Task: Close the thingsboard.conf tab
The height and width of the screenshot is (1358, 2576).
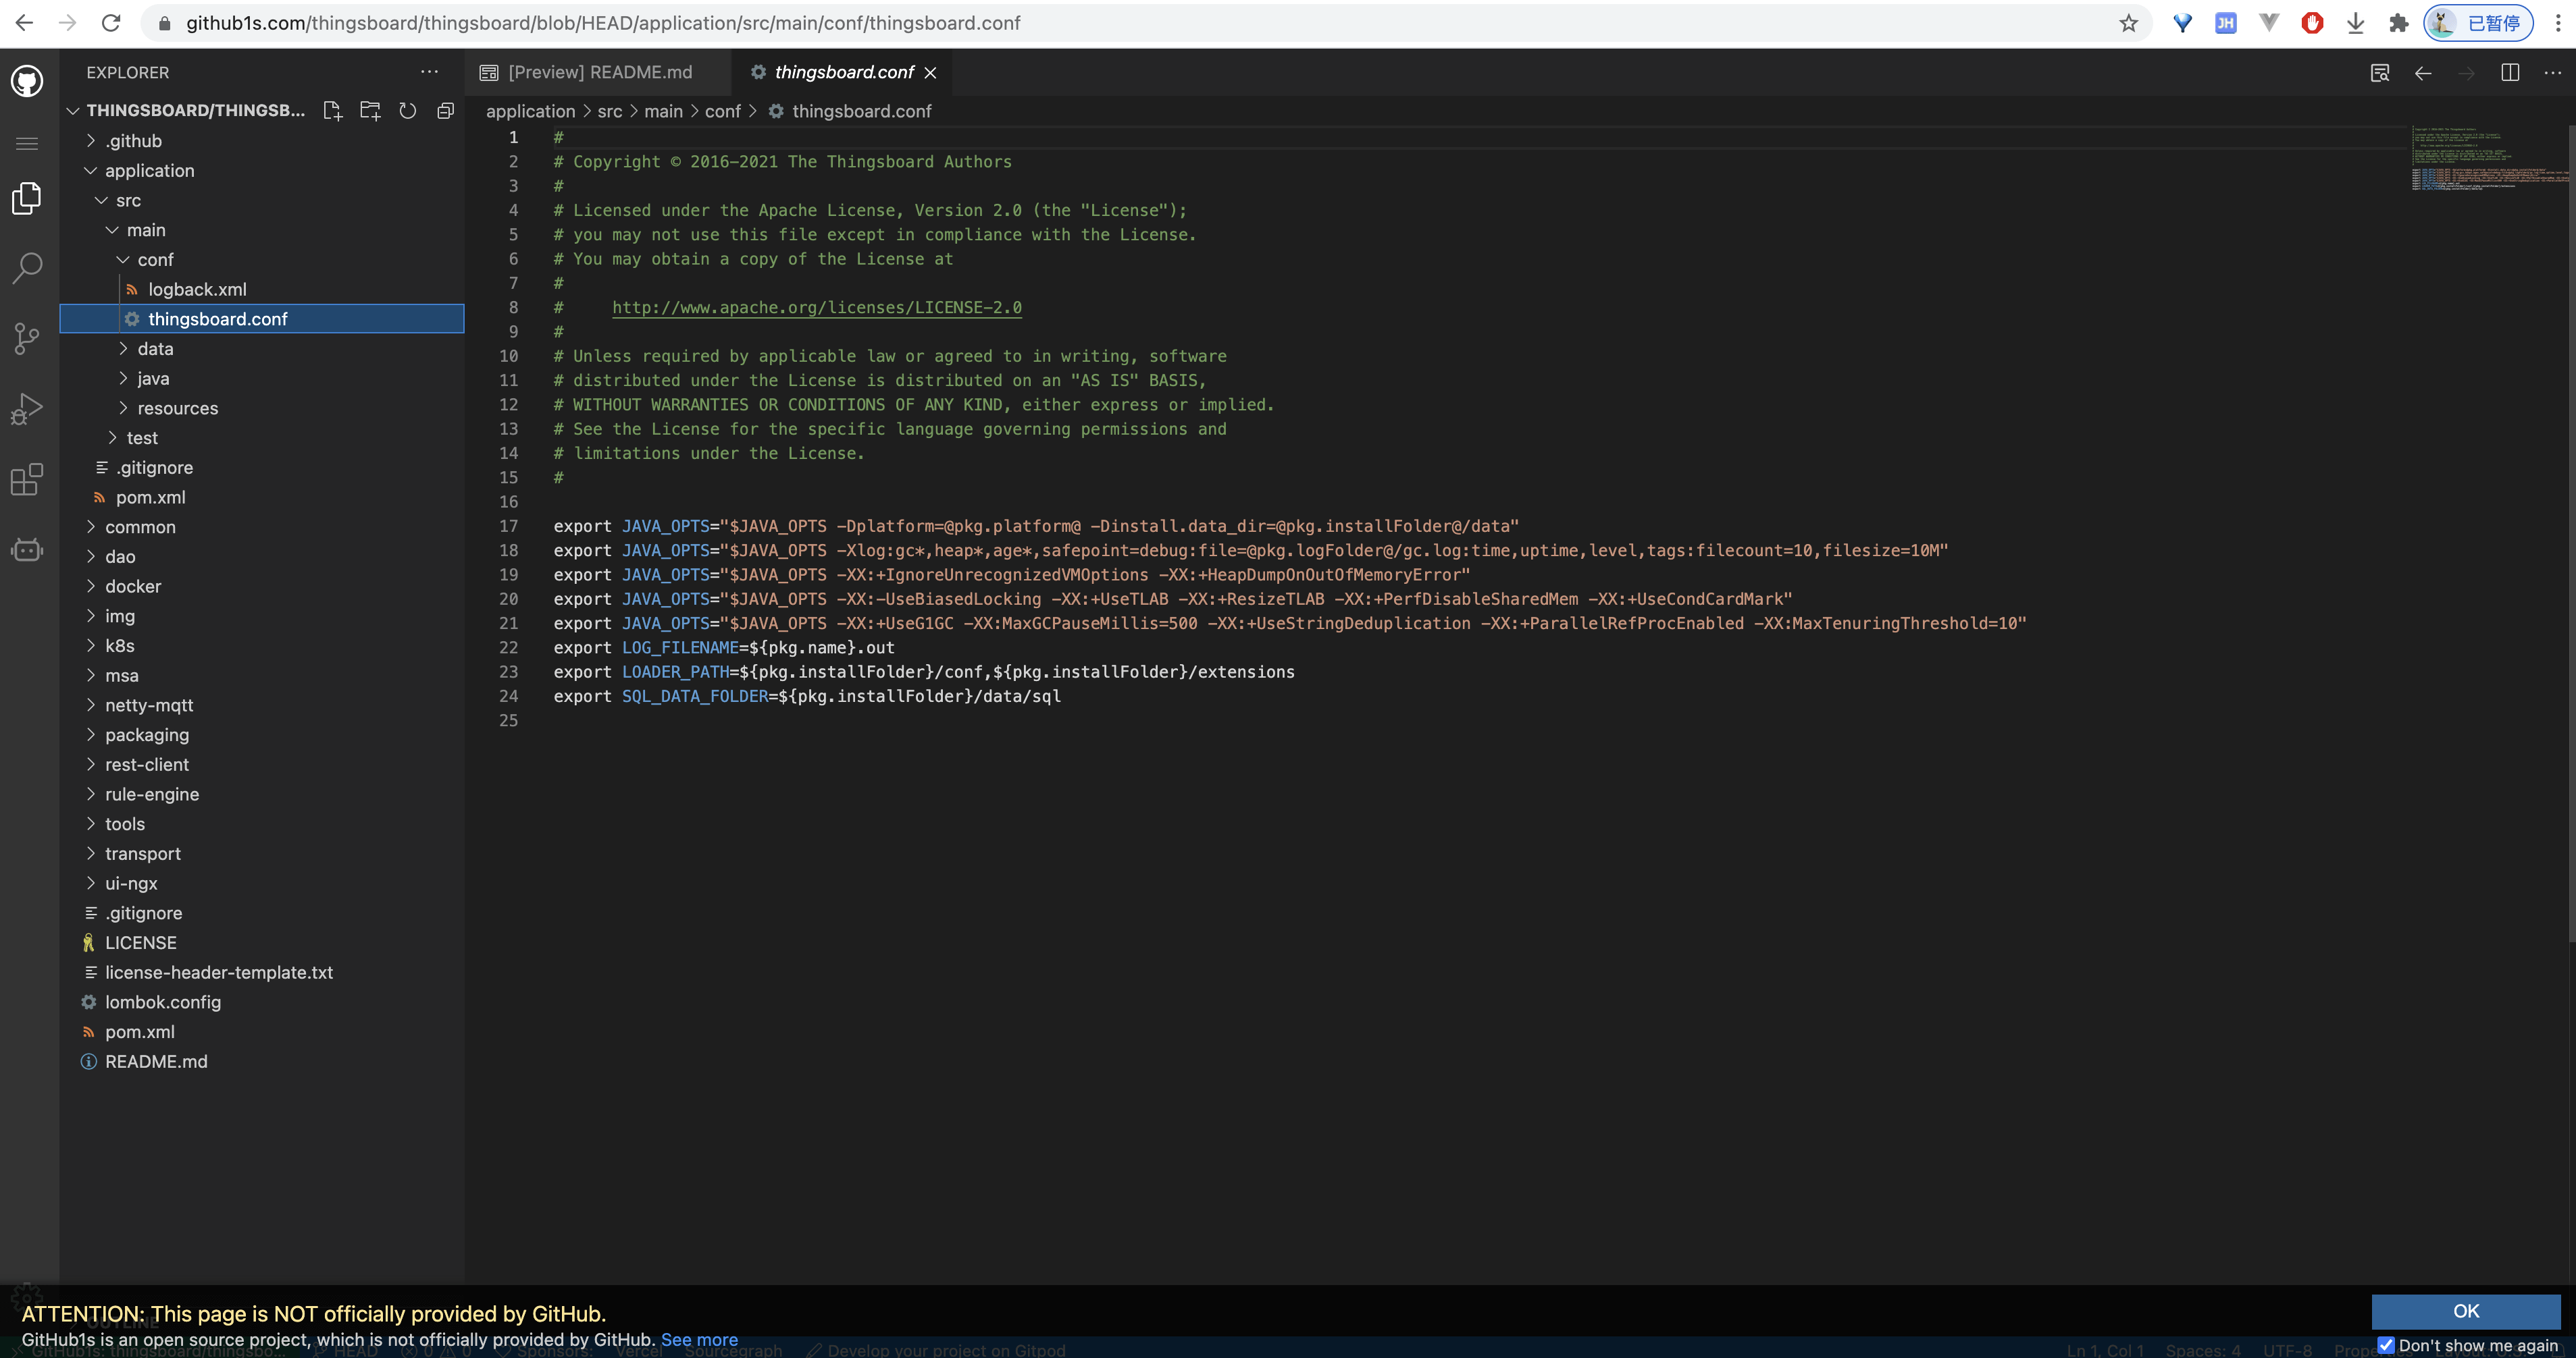Action: [x=930, y=73]
